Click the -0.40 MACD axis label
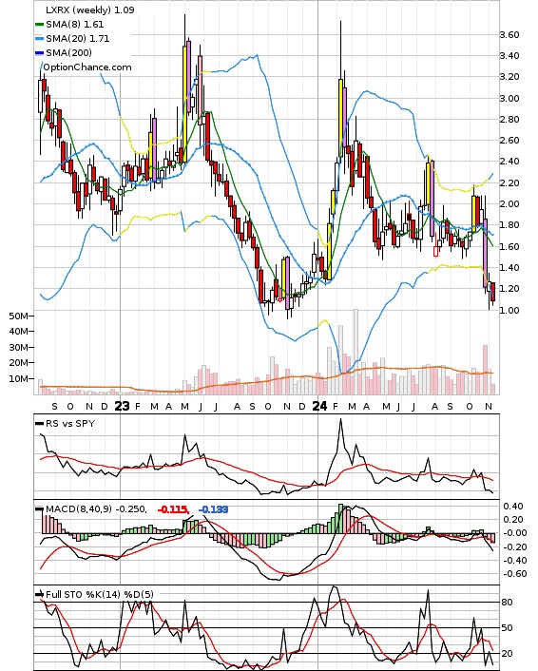The height and width of the screenshot is (671, 538). coord(513,560)
